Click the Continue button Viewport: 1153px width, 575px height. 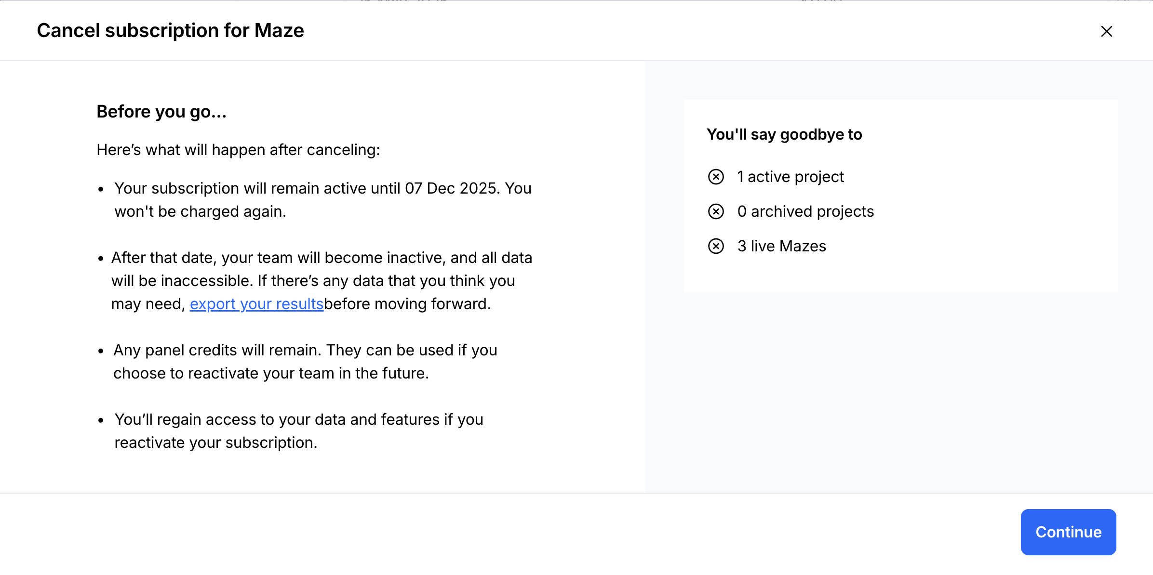click(1068, 532)
